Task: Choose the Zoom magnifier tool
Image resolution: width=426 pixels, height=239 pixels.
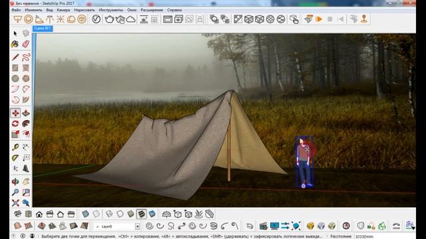Action: pyautogui.click(x=15, y=192)
